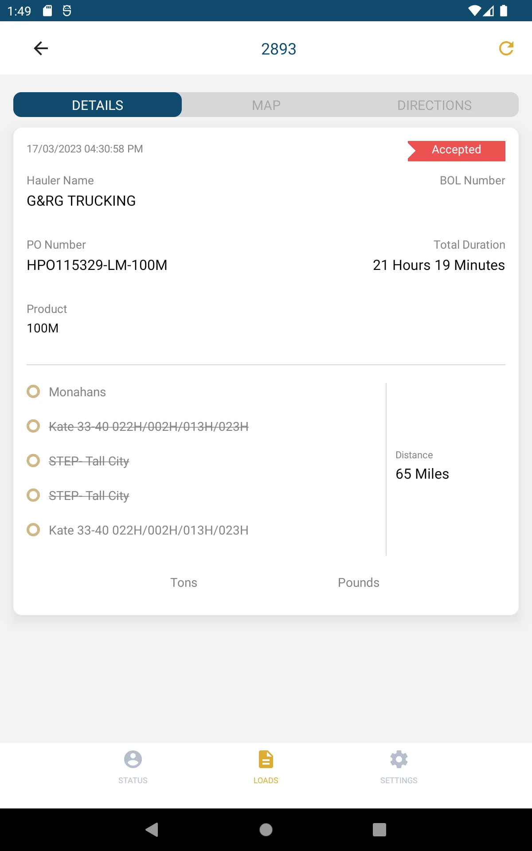Click the load title 2893
The width and height of the screenshot is (532, 851).
278,49
